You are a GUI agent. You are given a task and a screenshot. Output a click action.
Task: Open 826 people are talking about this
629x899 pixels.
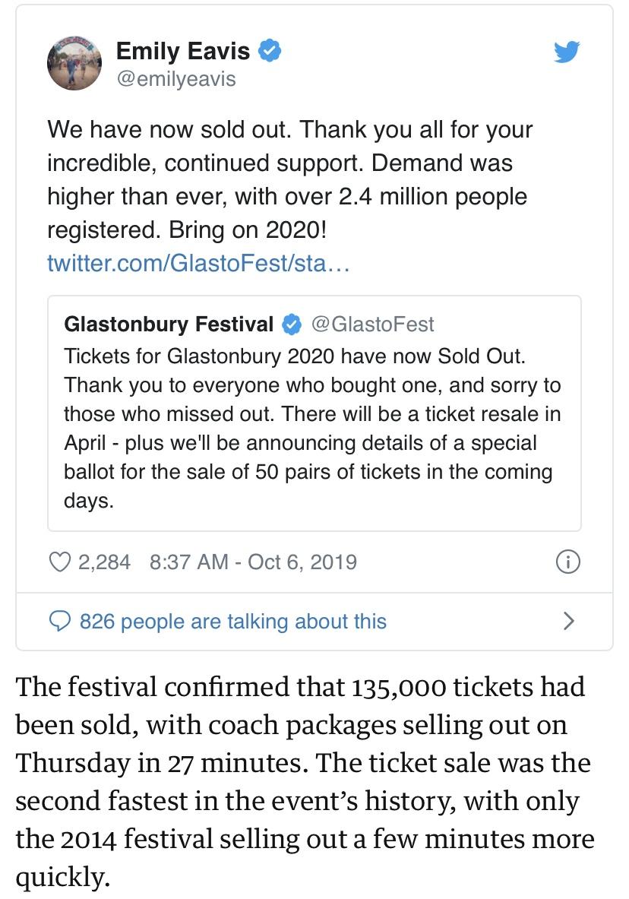tap(232, 622)
